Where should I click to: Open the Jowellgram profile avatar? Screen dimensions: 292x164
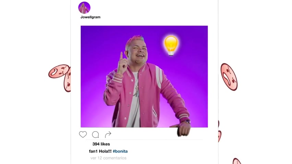[84, 8]
